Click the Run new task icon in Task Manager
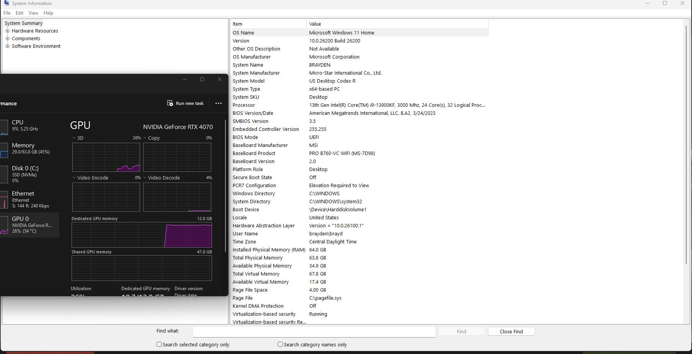 pos(170,103)
